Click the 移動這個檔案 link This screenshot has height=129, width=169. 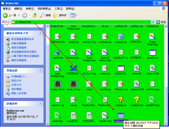[19, 43]
